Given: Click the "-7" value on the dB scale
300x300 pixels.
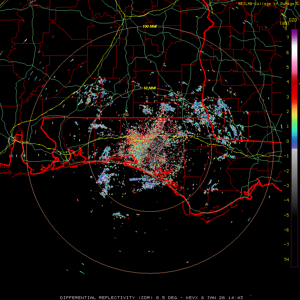Looking at the screenshot, I should point(286,245).
